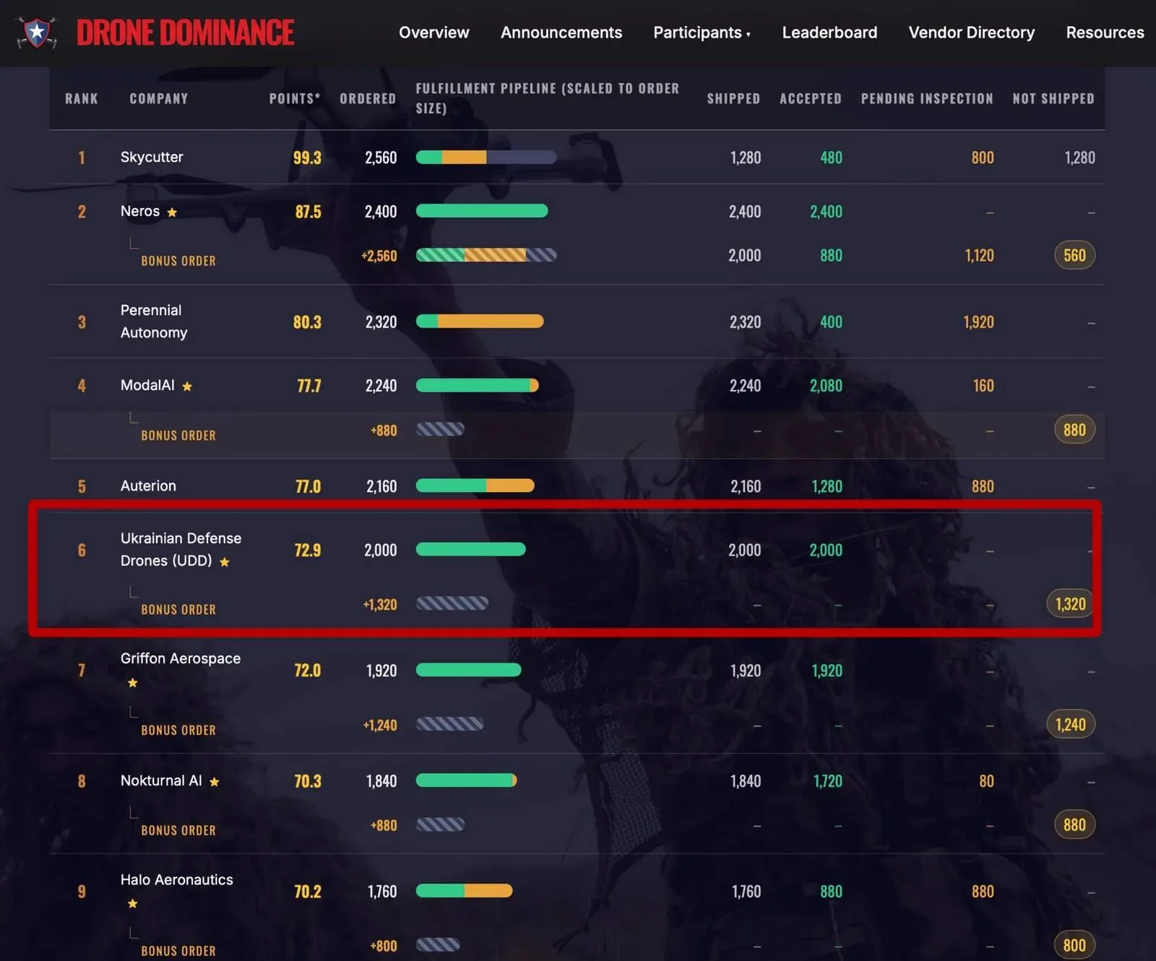Click the Perennial Autonomy company name
1156x961 pixels.
pos(154,322)
